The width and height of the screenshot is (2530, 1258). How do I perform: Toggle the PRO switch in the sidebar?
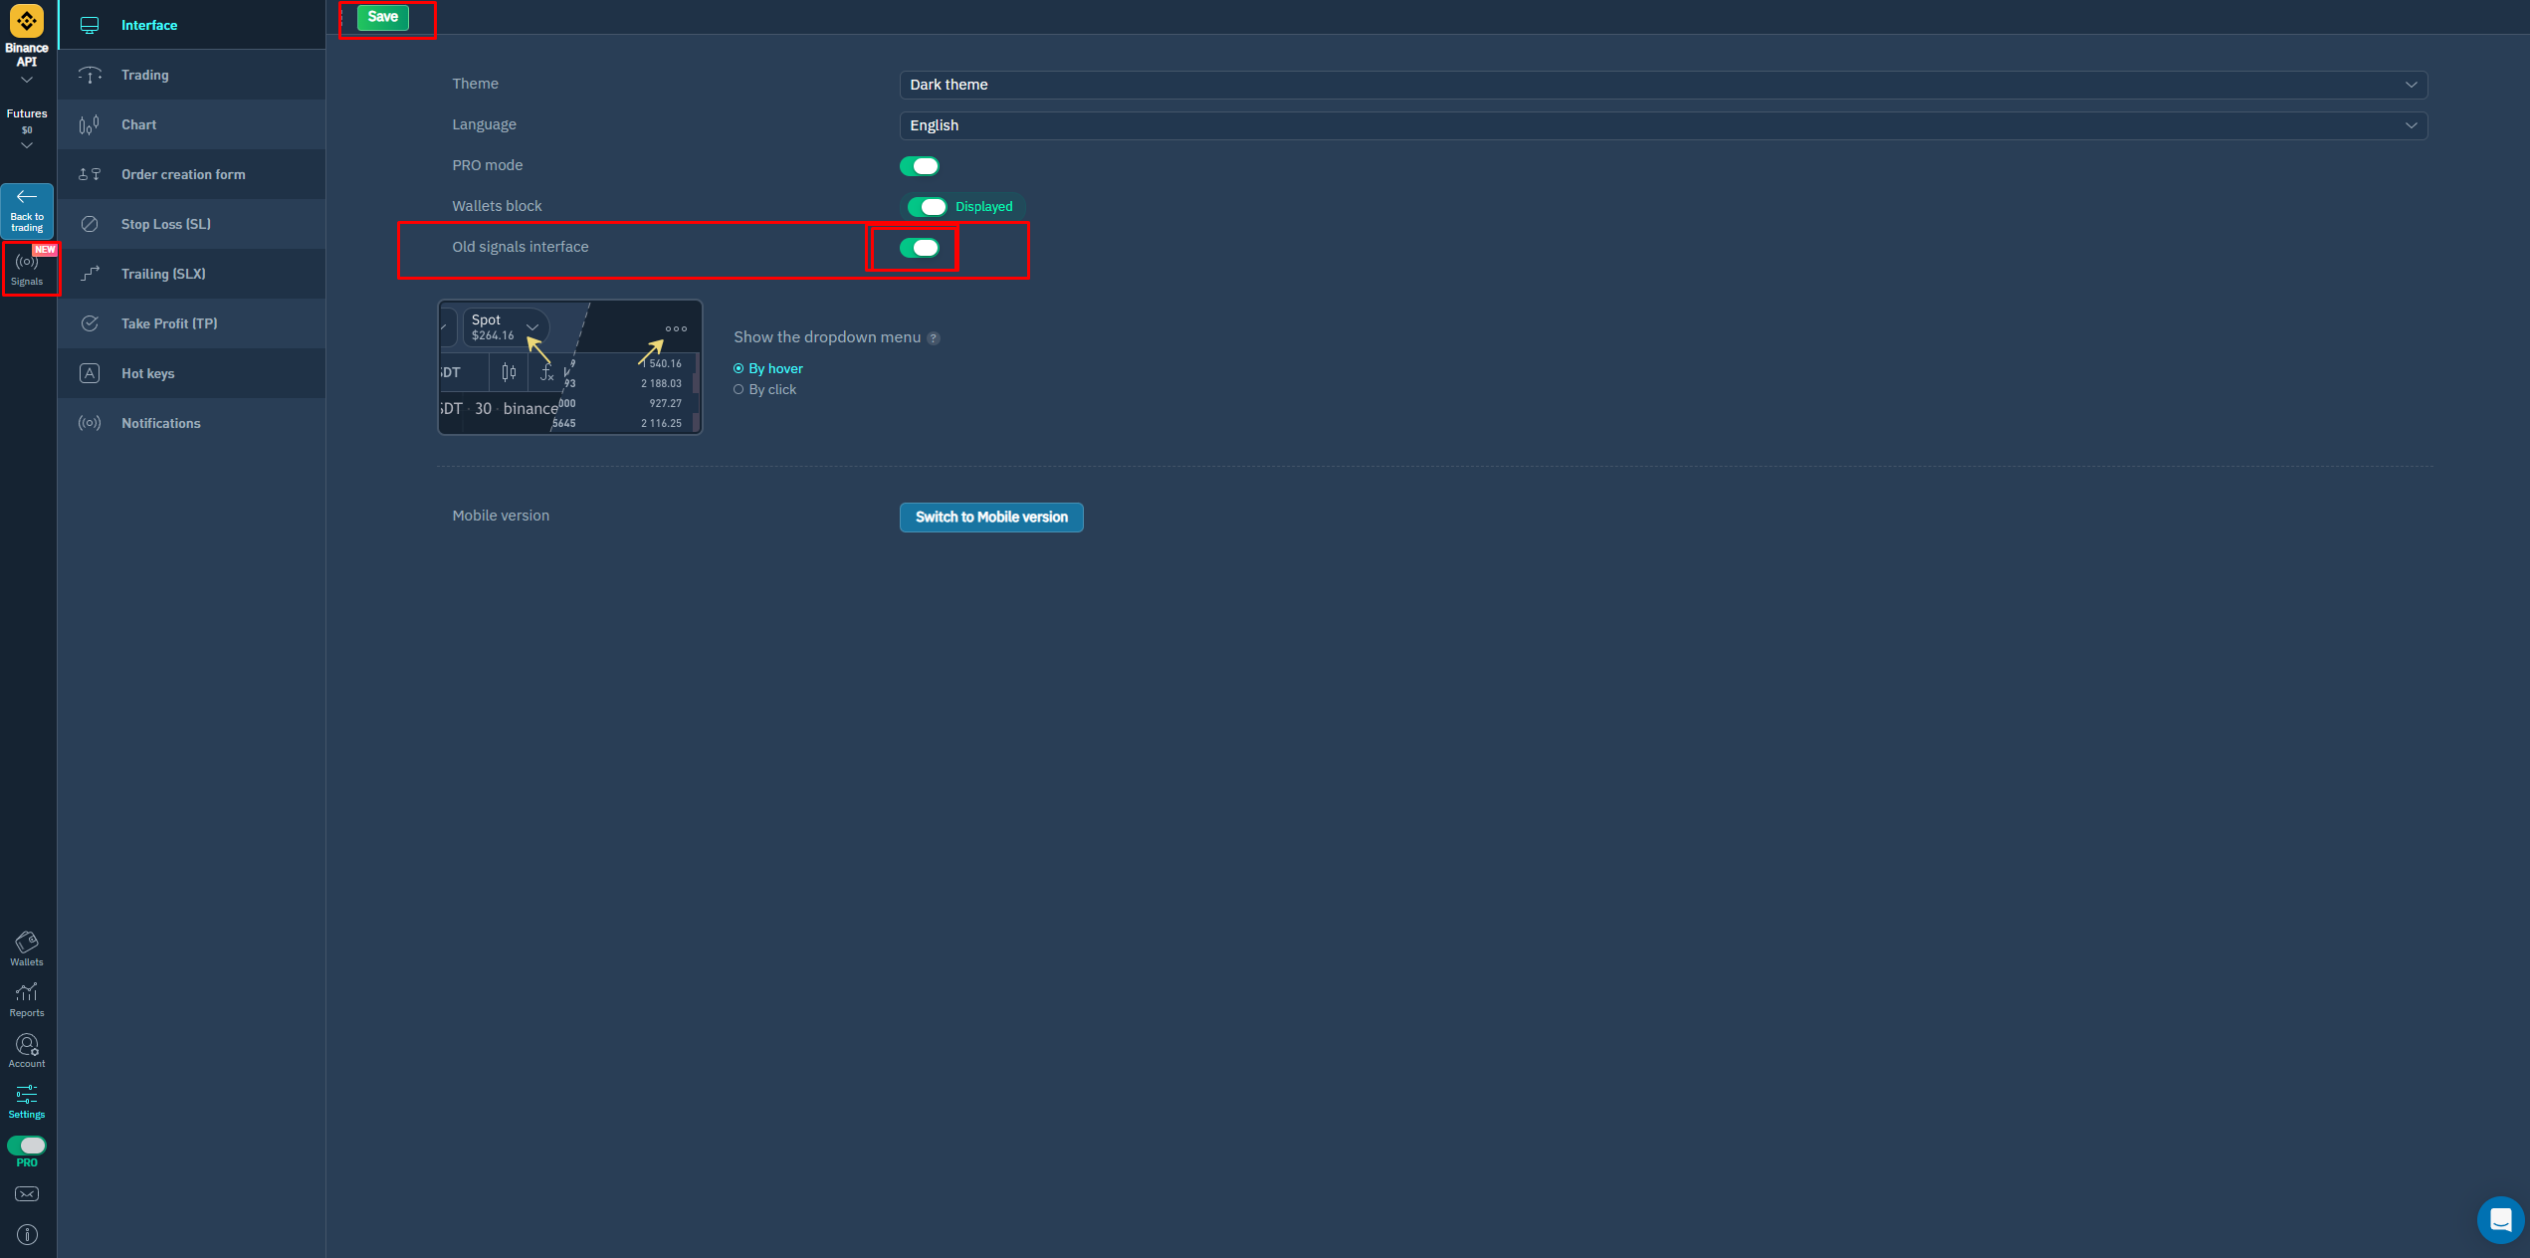(27, 1146)
